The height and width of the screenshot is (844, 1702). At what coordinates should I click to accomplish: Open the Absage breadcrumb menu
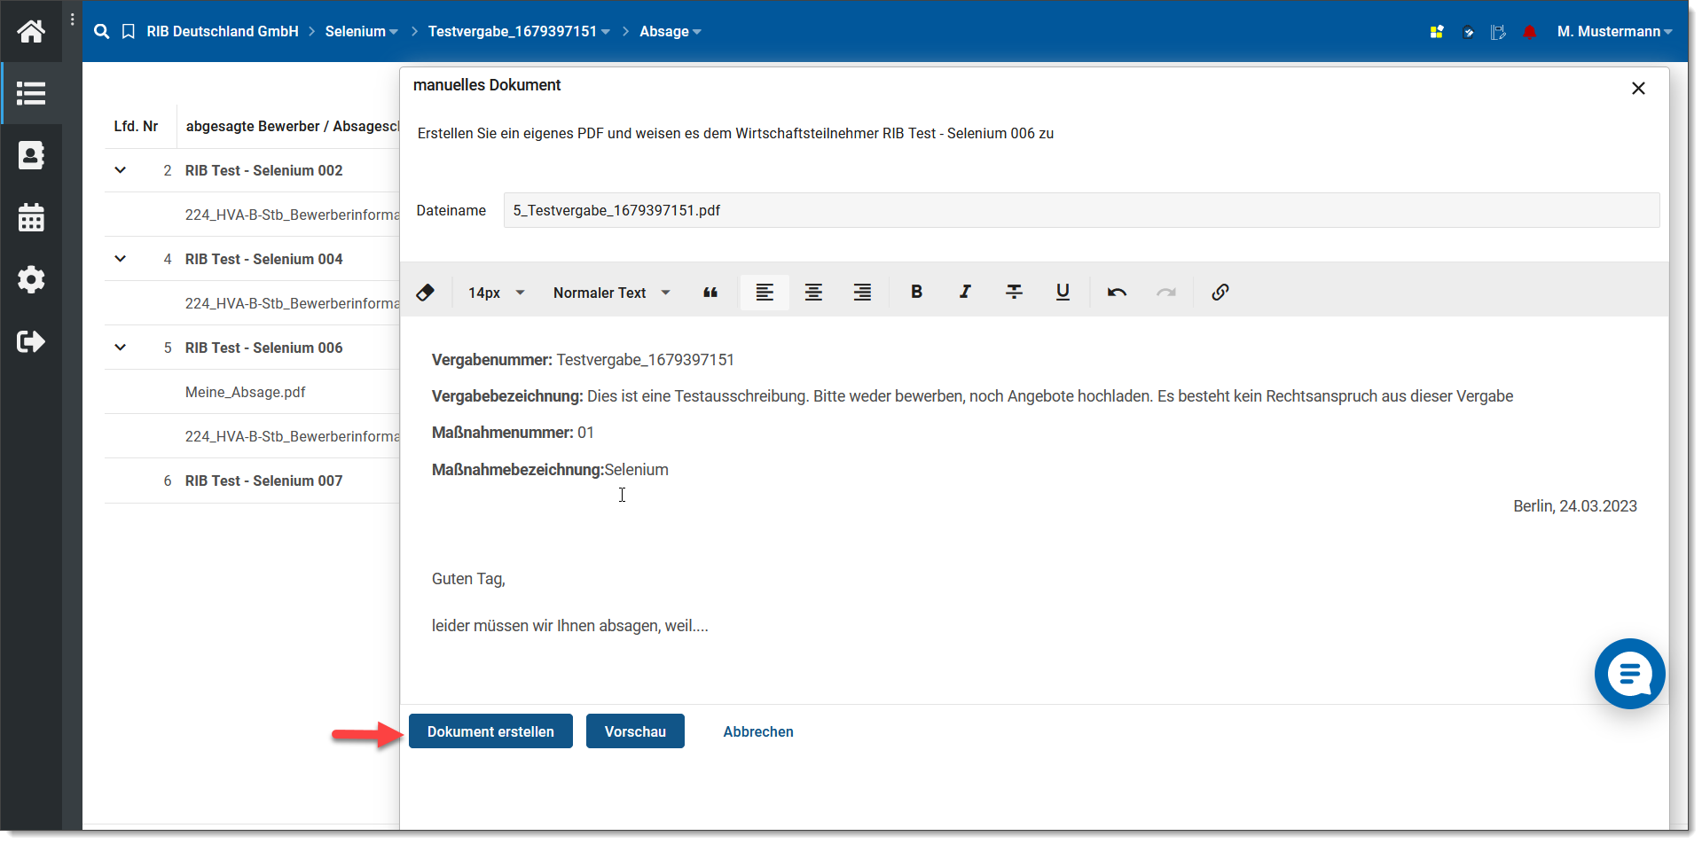tap(670, 31)
